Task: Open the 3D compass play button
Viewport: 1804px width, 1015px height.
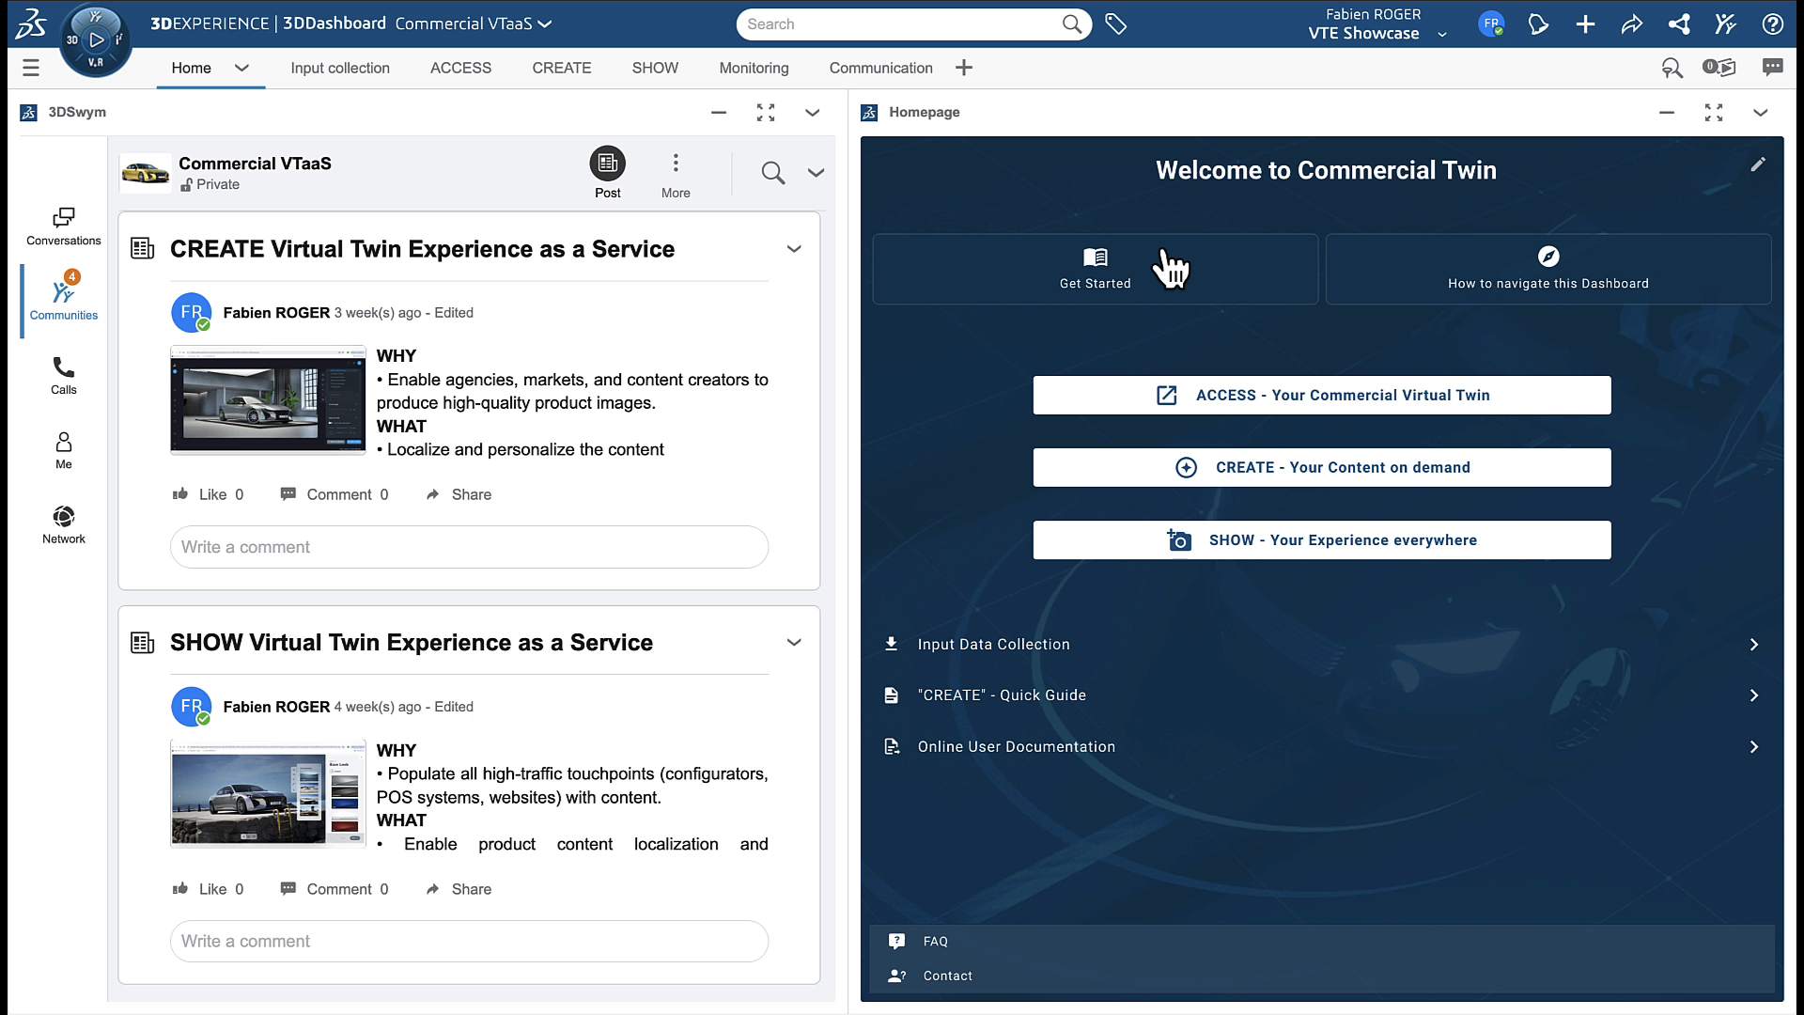Action: [x=96, y=39]
